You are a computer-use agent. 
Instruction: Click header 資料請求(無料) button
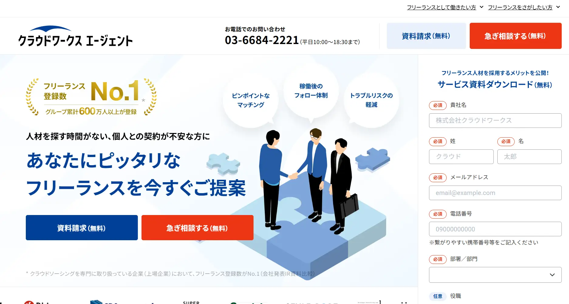426,36
